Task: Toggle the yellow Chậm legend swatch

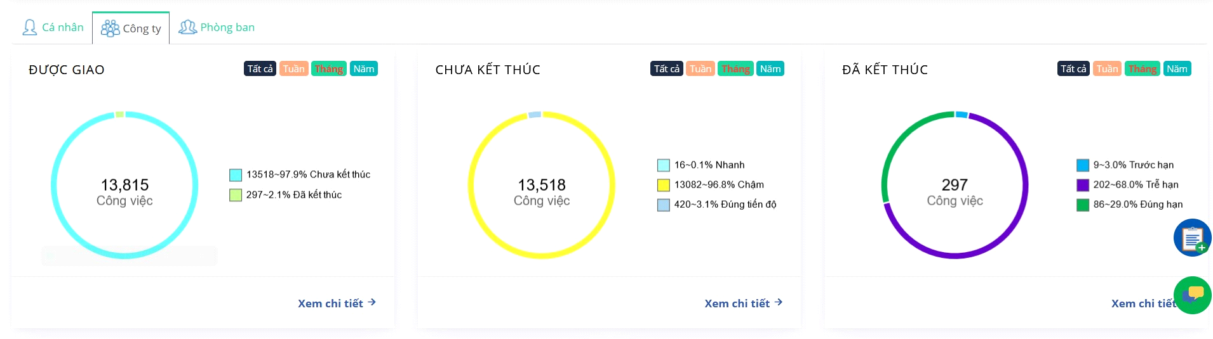Action: (x=664, y=185)
